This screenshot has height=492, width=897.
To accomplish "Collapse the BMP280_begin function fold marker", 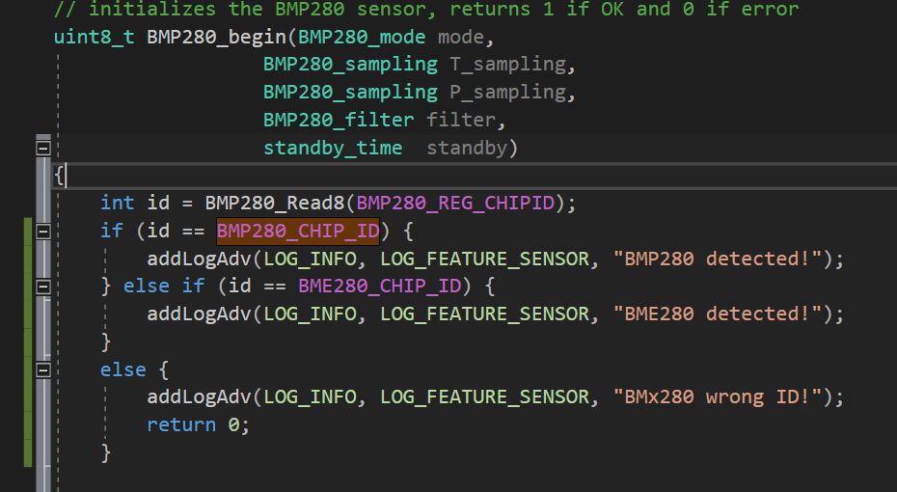I will coord(43,149).
